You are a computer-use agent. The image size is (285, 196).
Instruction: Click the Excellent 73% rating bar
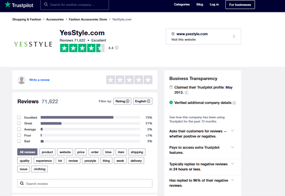(x=91, y=117)
